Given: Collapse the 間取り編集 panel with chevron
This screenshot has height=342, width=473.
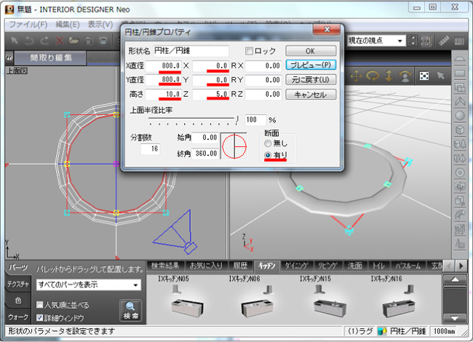Looking at the screenshot, I should click(x=9, y=57).
